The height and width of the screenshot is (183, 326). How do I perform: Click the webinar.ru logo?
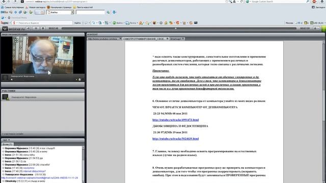click(x=14, y=28)
